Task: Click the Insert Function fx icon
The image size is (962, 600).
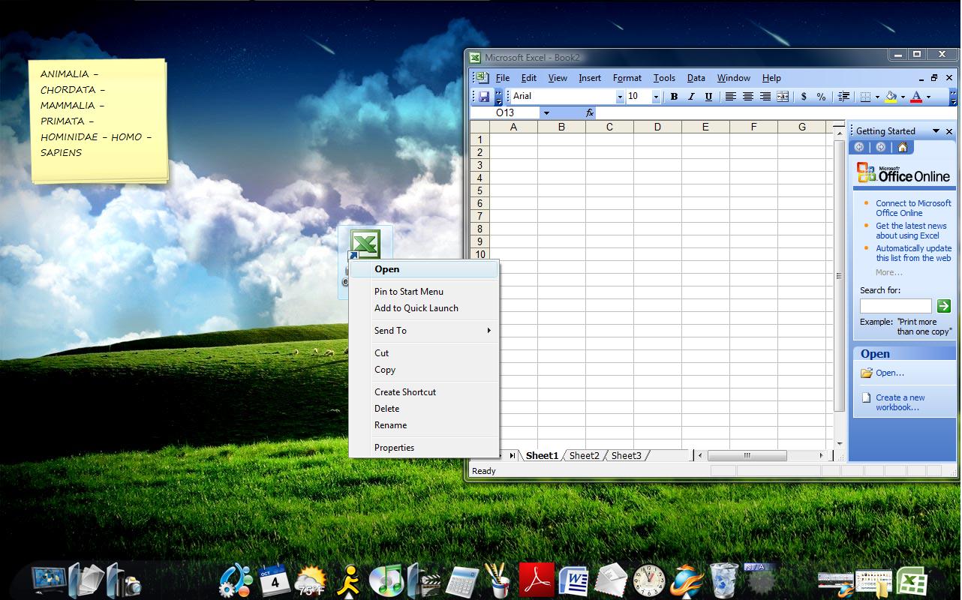Action: pyautogui.click(x=590, y=113)
